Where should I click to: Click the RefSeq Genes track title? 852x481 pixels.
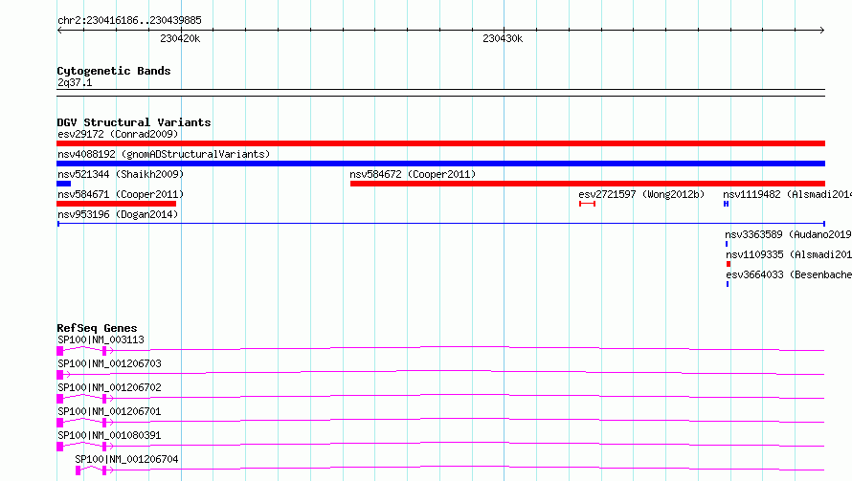tap(97, 328)
